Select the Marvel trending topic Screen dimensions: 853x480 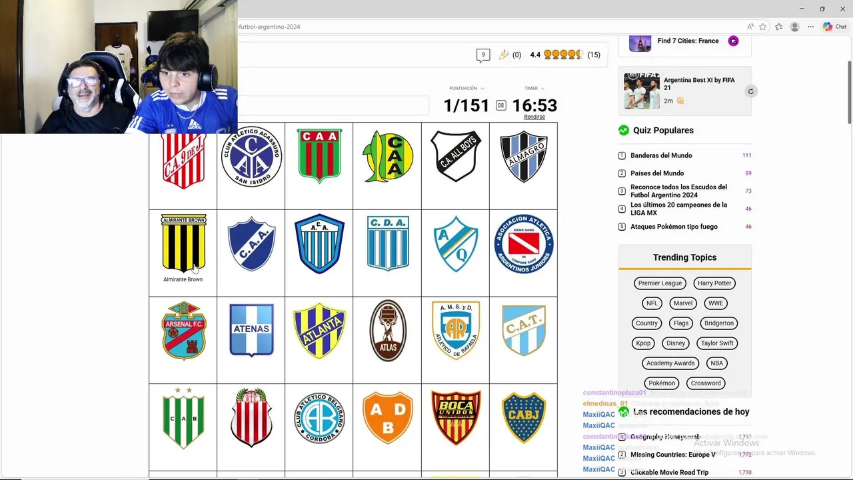(683, 303)
